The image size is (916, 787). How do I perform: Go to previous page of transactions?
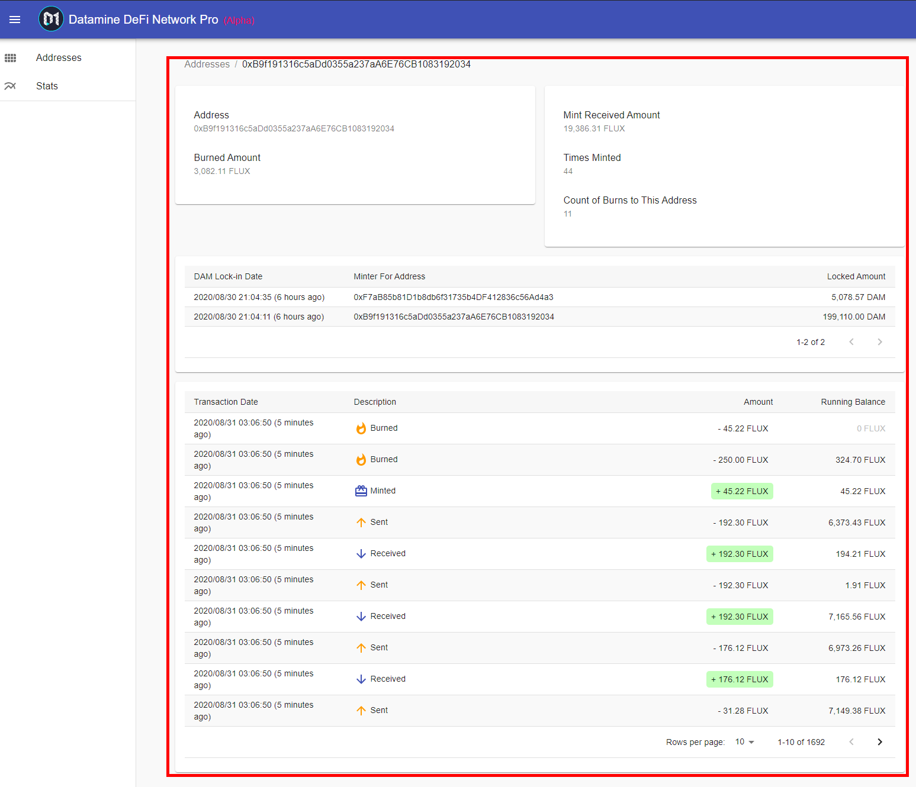[x=851, y=742]
